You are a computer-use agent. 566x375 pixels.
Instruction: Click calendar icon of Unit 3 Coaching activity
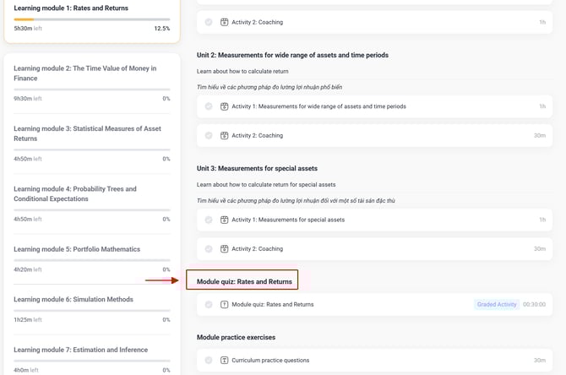click(225, 248)
